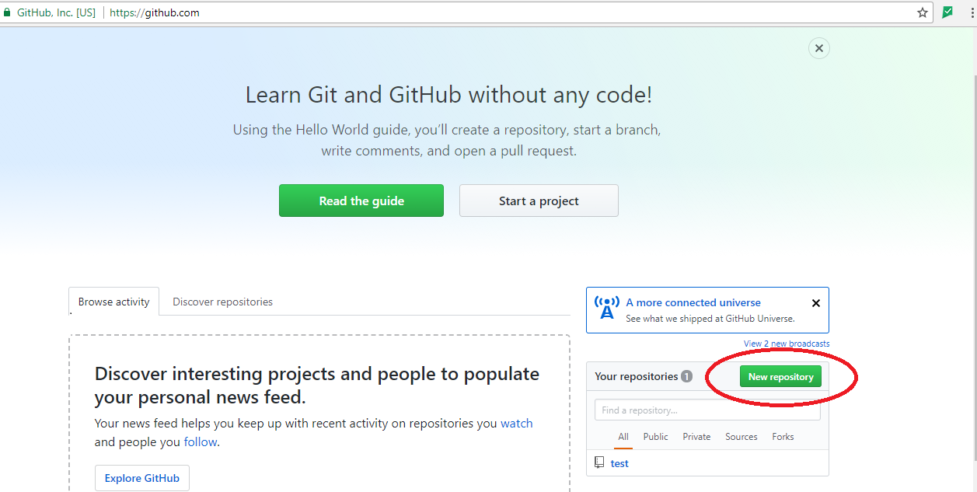The height and width of the screenshot is (492, 977).
Task: Filter repositories by Public
Action: [655, 436]
